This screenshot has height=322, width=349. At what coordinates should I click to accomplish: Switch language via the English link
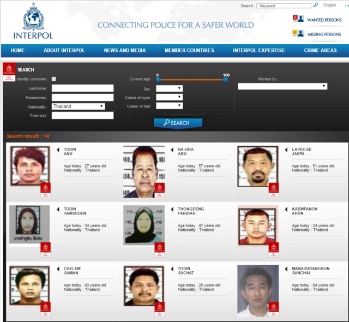click(x=329, y=5)
